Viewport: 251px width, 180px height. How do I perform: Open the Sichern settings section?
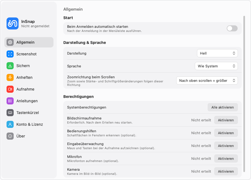pyautogui.click(x=29, y=66)
